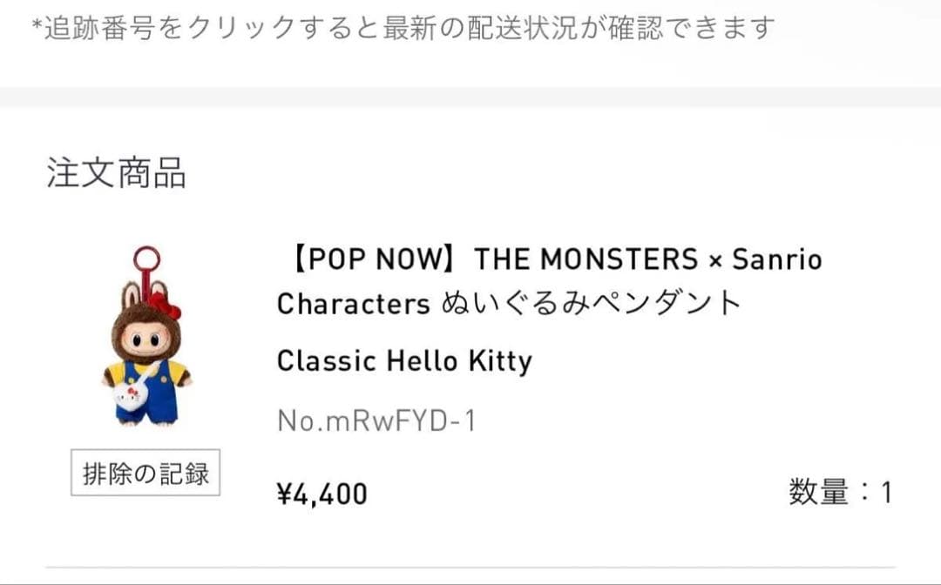
Task: Click the ¥4,400 price text
Action: pyautogui.click(x=320, y=492)
